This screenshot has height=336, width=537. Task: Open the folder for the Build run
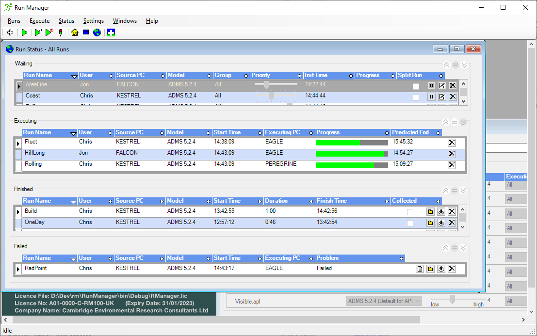(x=430, y=211)
